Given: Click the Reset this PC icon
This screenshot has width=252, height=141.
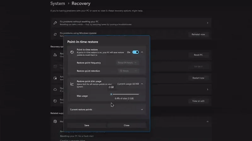Looking at the screenshot, I should point(55,55).
